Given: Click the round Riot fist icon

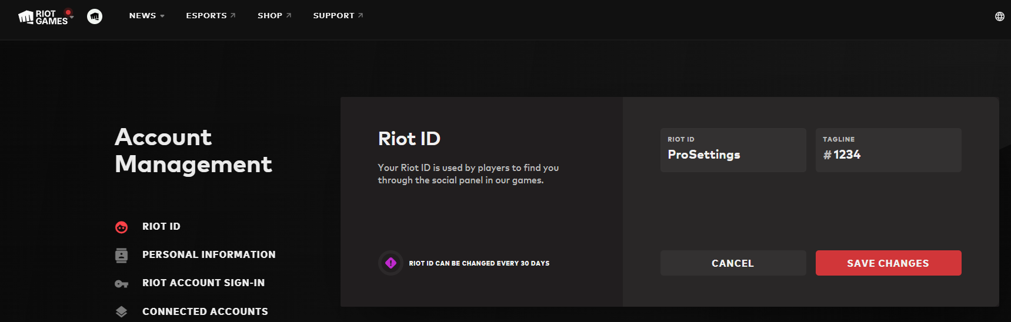Looking at the screenshot, I should coord(95,16).
